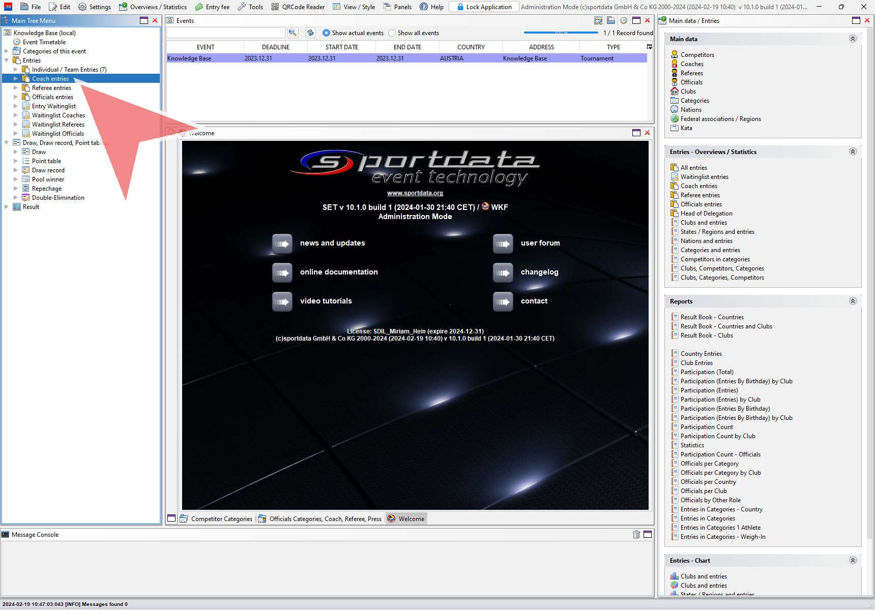Click the news and updates arrow icon
Viewport: 875px width, 610px height.
[x=282, y=243]
